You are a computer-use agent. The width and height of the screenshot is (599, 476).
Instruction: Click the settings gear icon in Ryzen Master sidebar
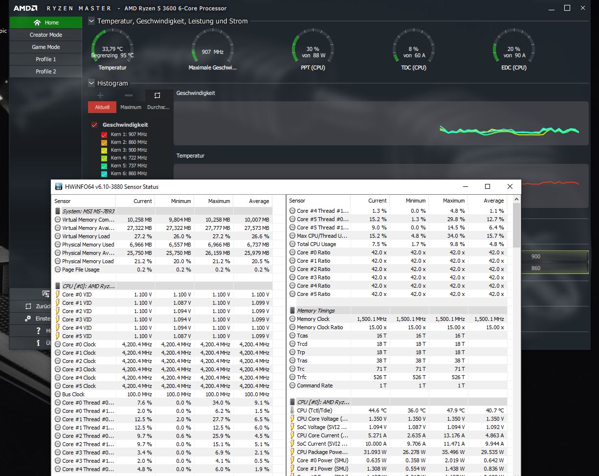[28, 318]
